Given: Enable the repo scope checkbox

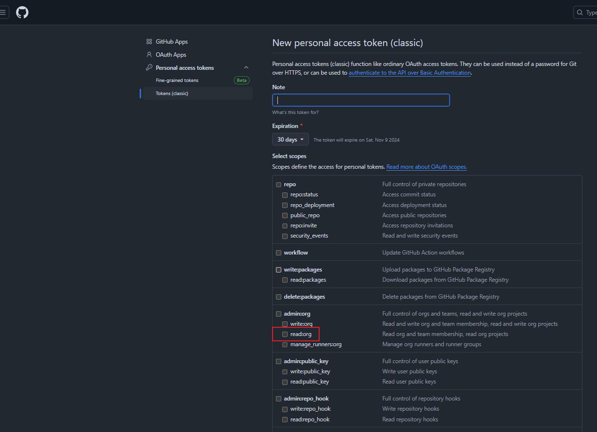Looking at the screenshot, I should (x=279, y=185).
